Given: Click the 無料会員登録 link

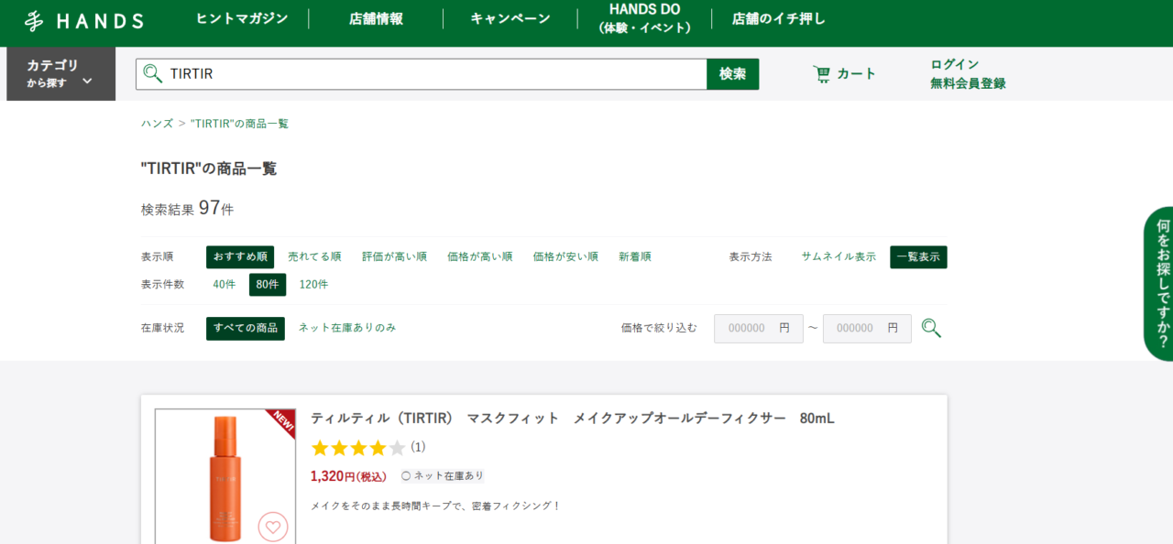Looking at the screenshot, I should [x=968, y=83].
